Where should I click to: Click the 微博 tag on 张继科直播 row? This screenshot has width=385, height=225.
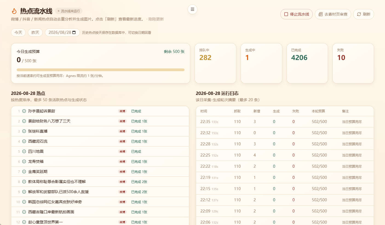point(122,131)
